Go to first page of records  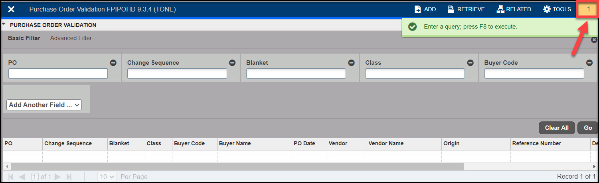[11, 177]
